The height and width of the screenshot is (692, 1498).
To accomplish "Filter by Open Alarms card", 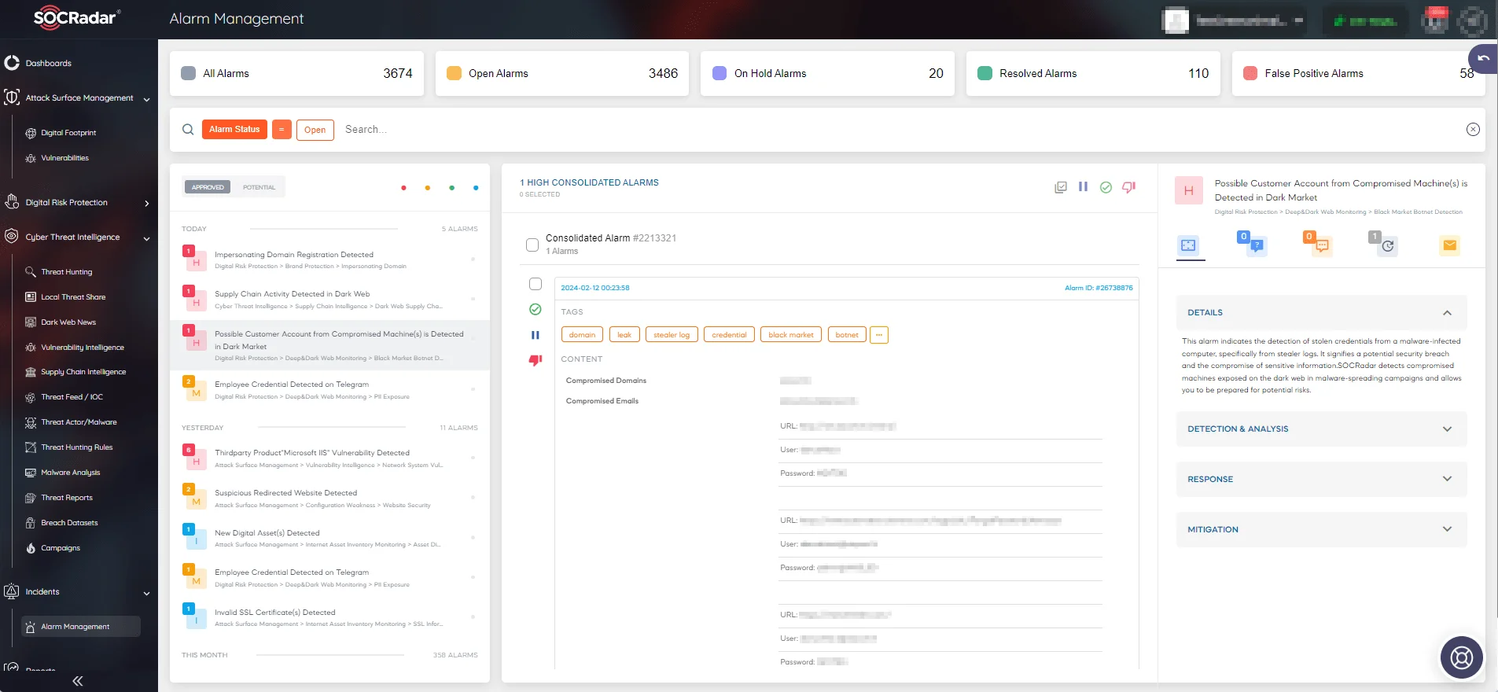I will 562,73.
